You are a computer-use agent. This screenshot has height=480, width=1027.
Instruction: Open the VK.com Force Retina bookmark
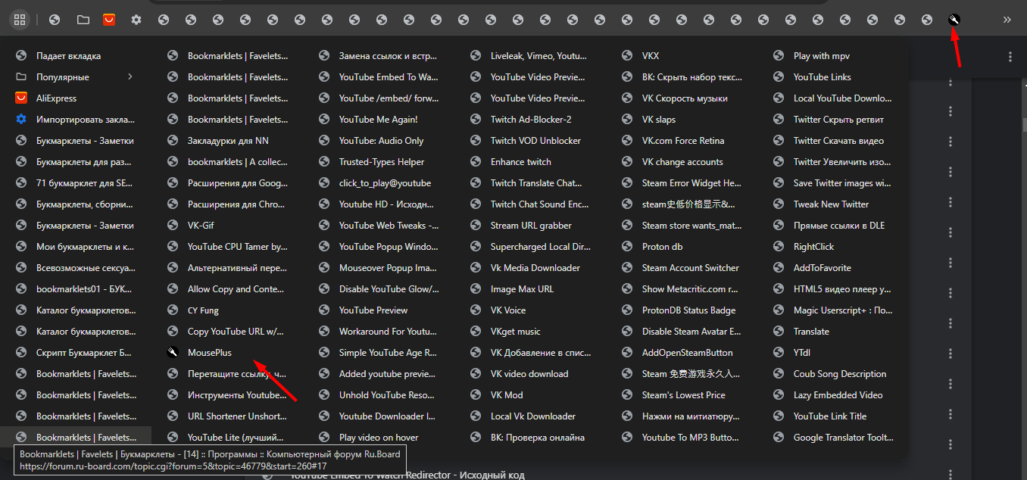(x=682, y=141)
